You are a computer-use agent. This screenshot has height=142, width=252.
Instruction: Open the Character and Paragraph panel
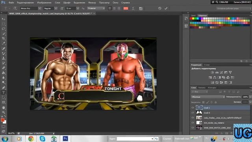[x=141, y=8]
